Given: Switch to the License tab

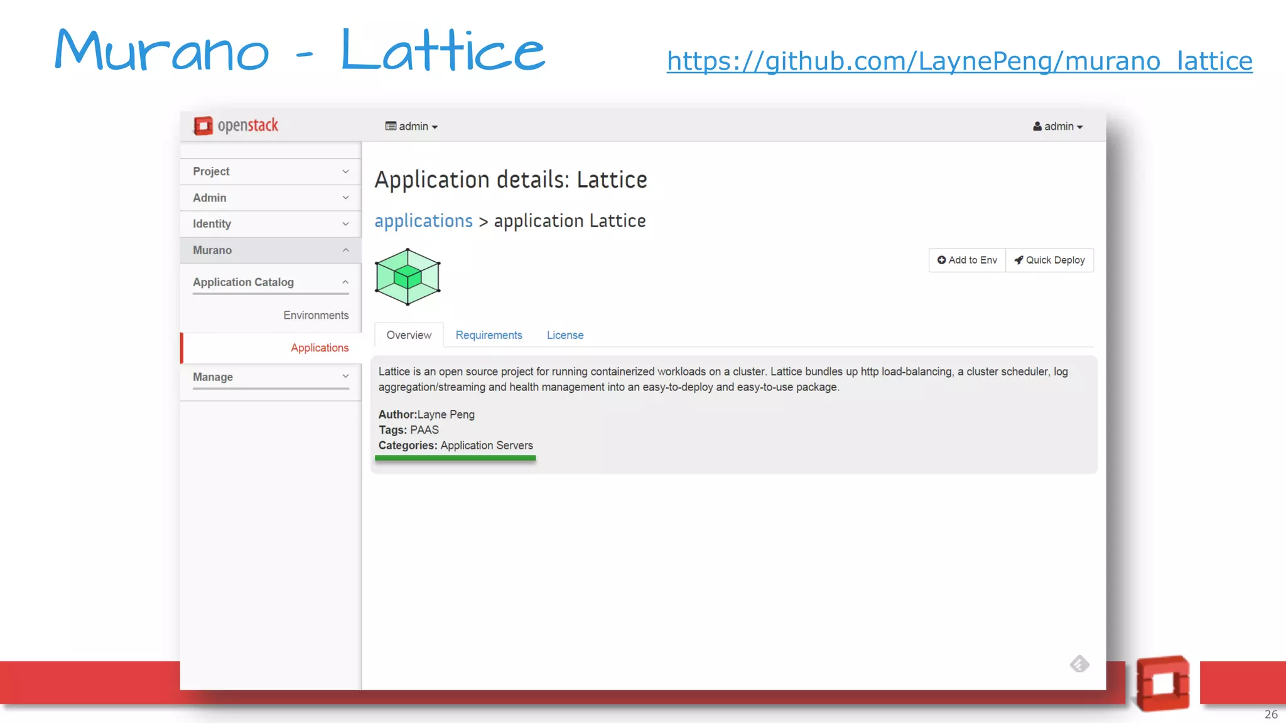Looking at the screenshot, I should [x=565, y=335].
